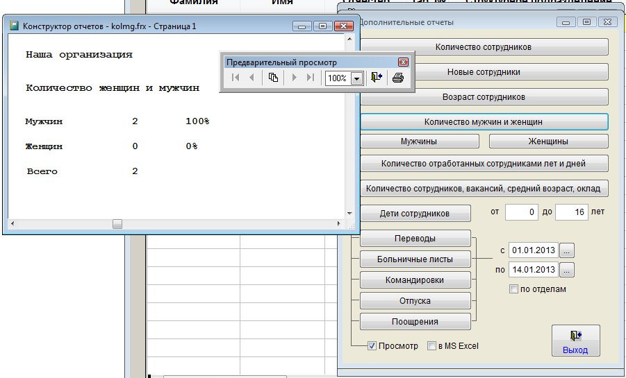Open Возраст сотрудников report

484,97
